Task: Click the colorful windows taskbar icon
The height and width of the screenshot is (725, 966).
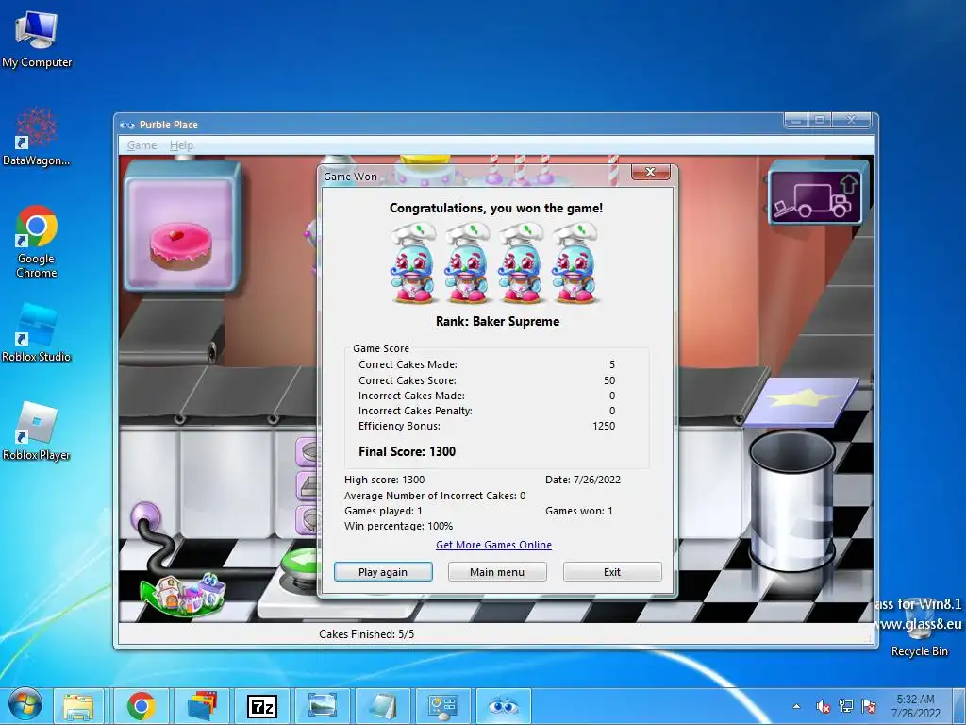Action: [x=202, y=706]
